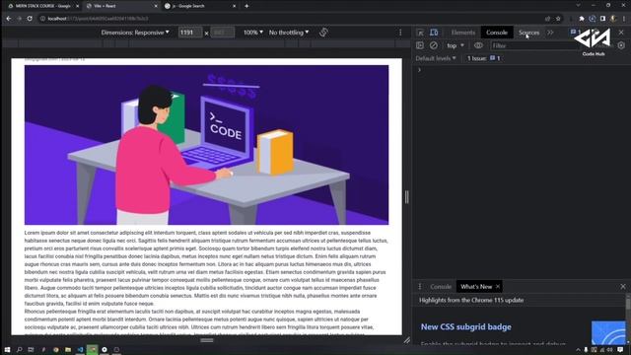The width and height of the screenshot is (631, 355).
Task: Open the notification center icon
Action: click(620, 349)
